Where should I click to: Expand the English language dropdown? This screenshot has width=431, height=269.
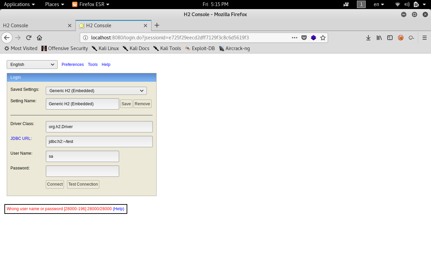coord(32,65)
